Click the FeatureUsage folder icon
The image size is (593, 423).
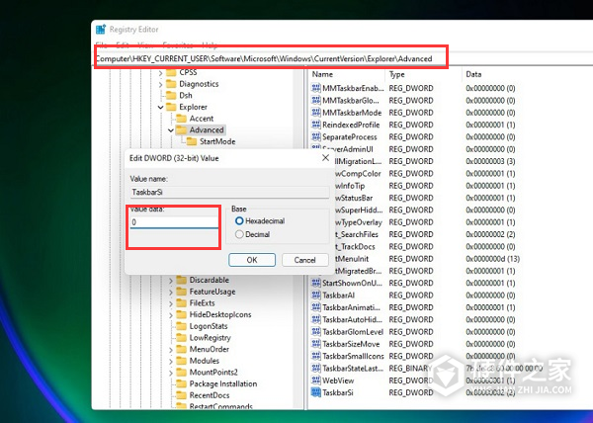pyautogui.click(x=181, y=292)
